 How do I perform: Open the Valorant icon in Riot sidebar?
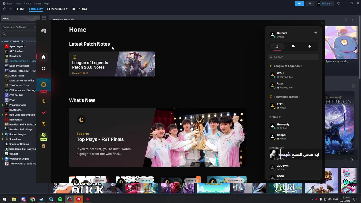[x=43, y=112]
